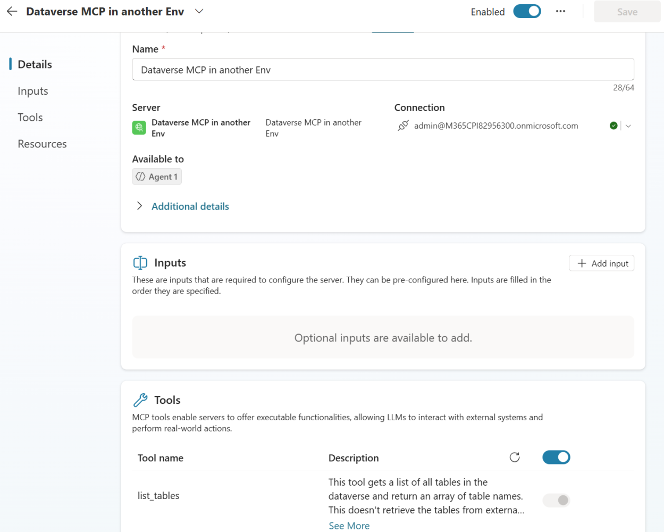The image size is (664, 532).
Task: Click the Add input button
Action: 601,263
